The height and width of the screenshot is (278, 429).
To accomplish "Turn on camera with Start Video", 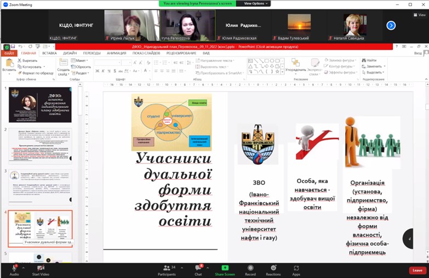I will pos(40,269).
